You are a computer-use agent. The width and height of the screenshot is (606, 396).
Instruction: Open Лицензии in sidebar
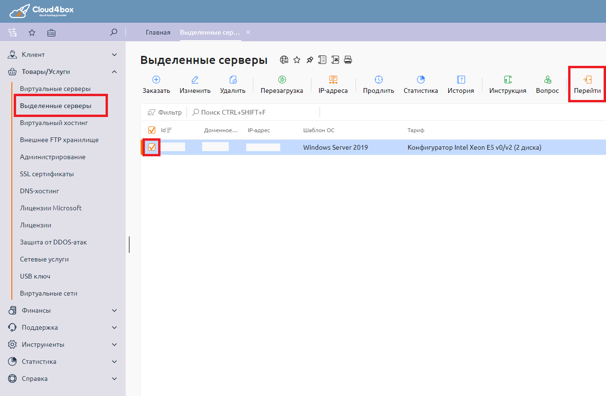point(36,225)
